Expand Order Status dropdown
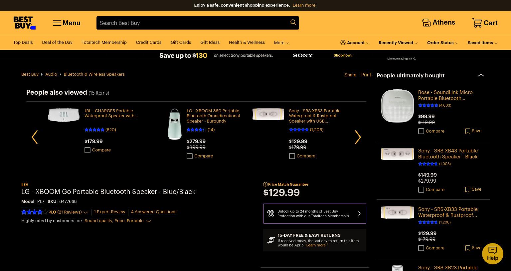Screen dimensions: 511x271 click(442, 43)
